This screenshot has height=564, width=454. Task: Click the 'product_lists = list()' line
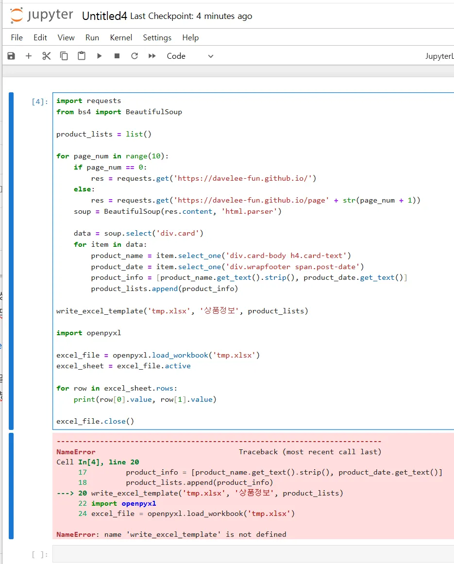coord(103,134)
